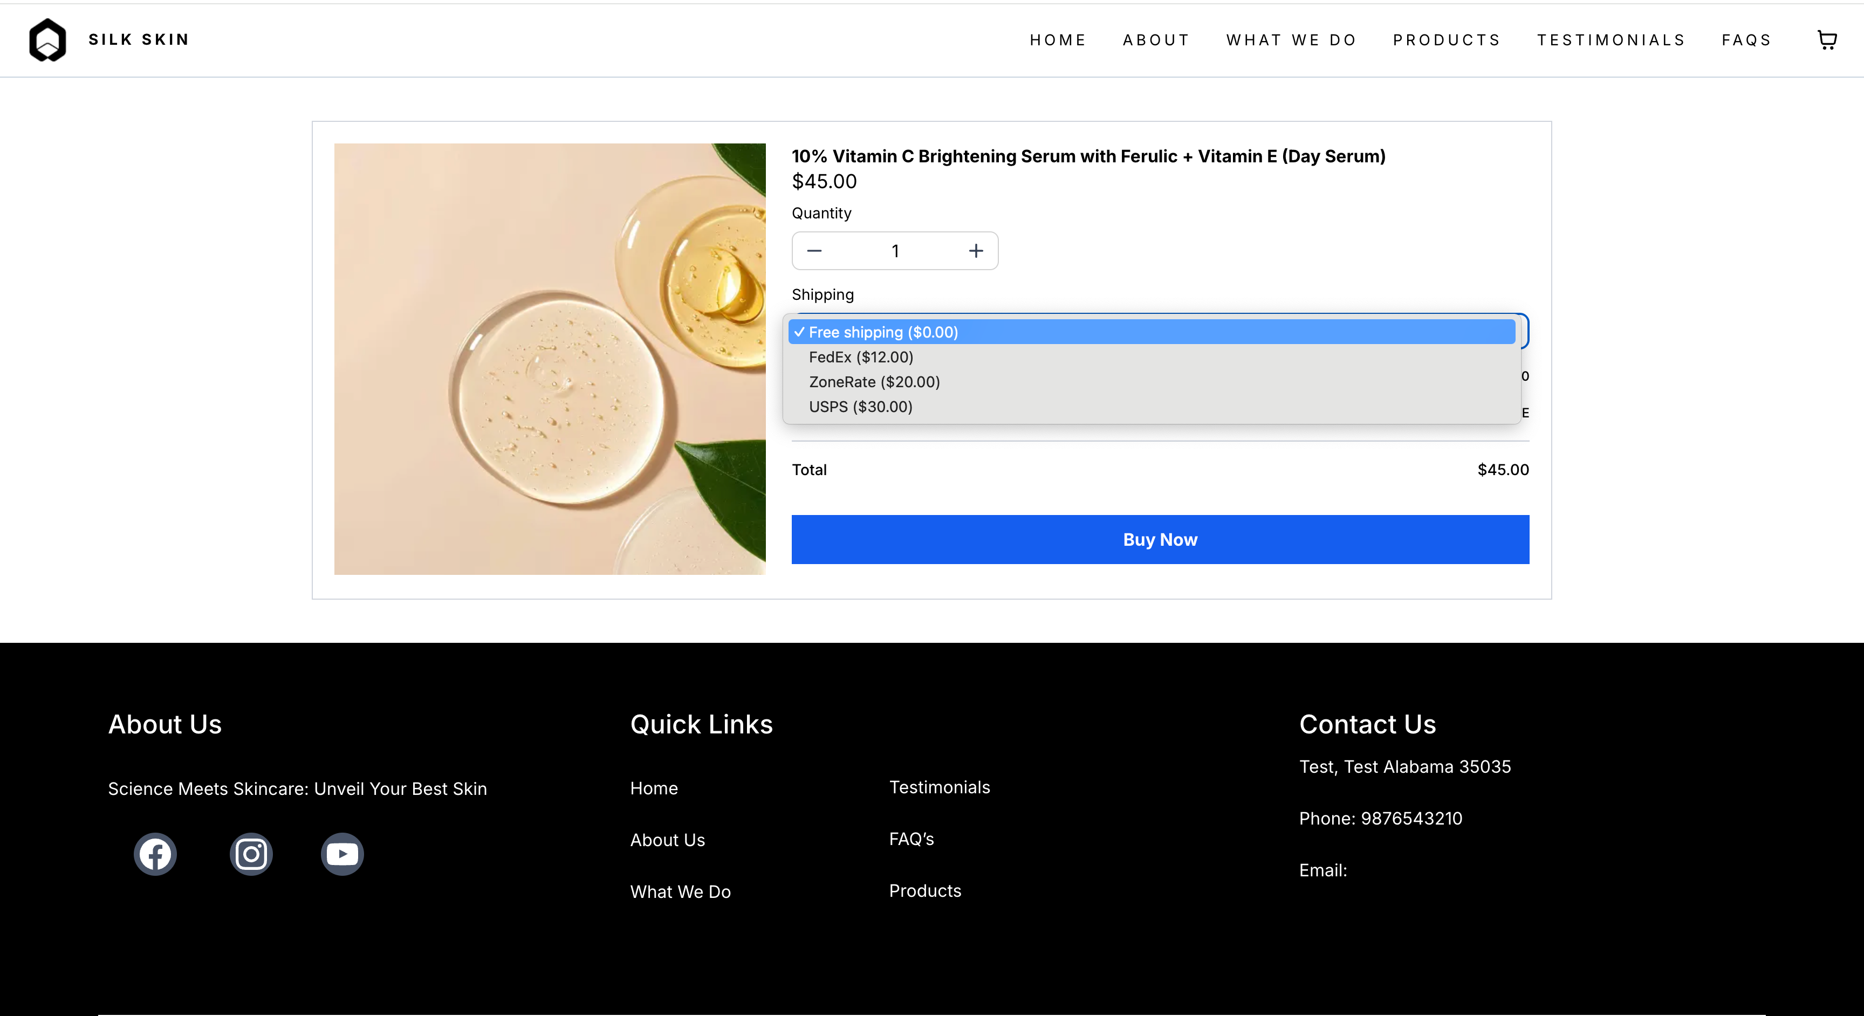Open FAQS in top navigation
Screen dimensions: 1864x1016
point(1746,40)
